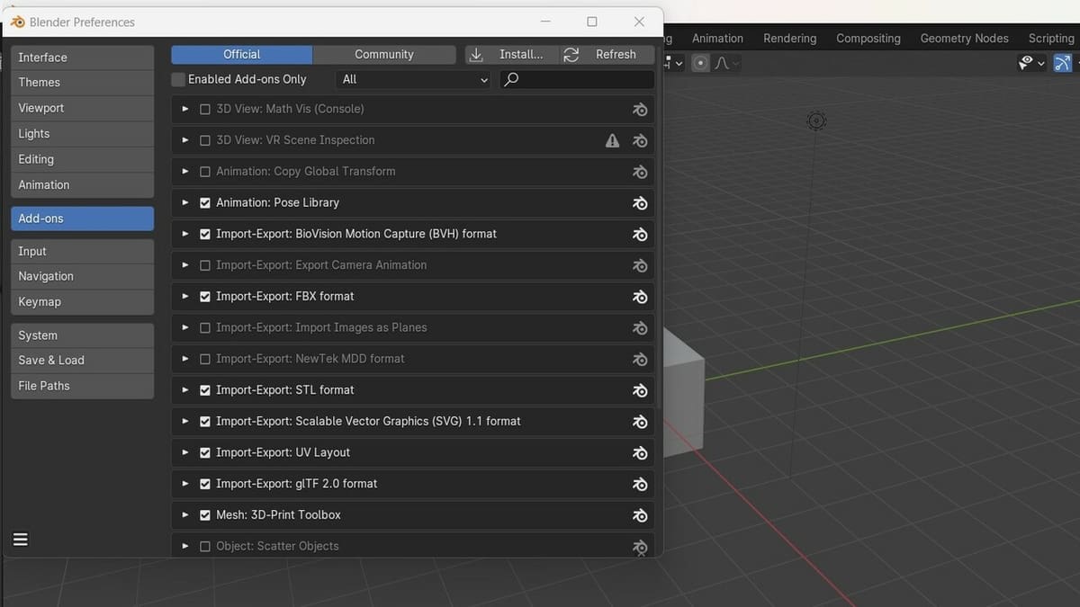Click the search magnifier icon
This screenshot has height=607, width=1080.
tap(511, 79)
